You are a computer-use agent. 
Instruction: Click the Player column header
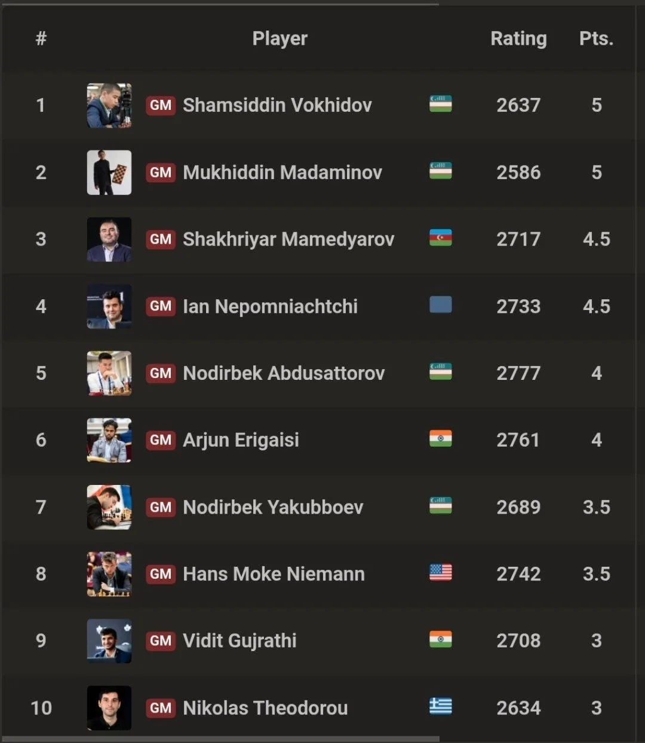pyautogui.click(x=279, y=39)
